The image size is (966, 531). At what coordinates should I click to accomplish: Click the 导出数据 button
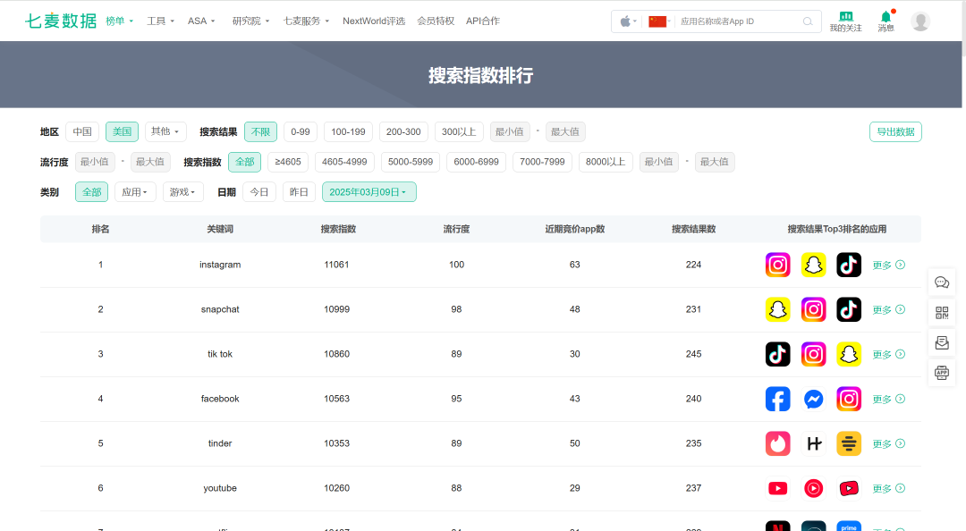[895, 131]
